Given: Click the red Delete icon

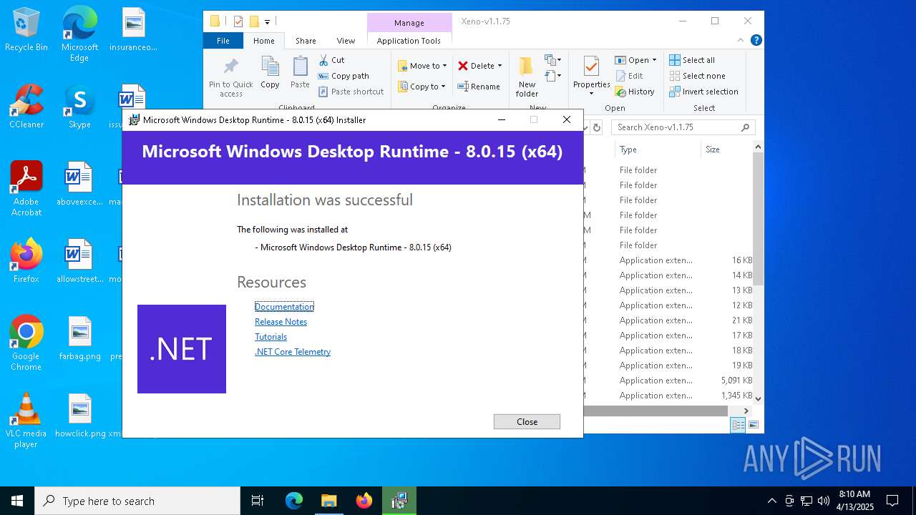Looking at the screenshot, I should [463, 66].
